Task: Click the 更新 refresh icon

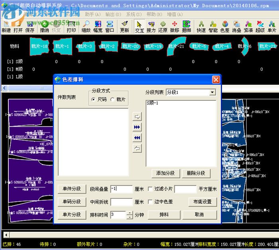Action: click(124, 27)
